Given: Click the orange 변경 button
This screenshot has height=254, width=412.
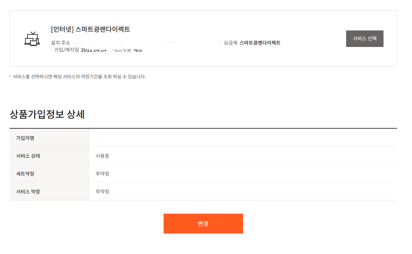Looking at the screenshot, I should click(203, 224).
